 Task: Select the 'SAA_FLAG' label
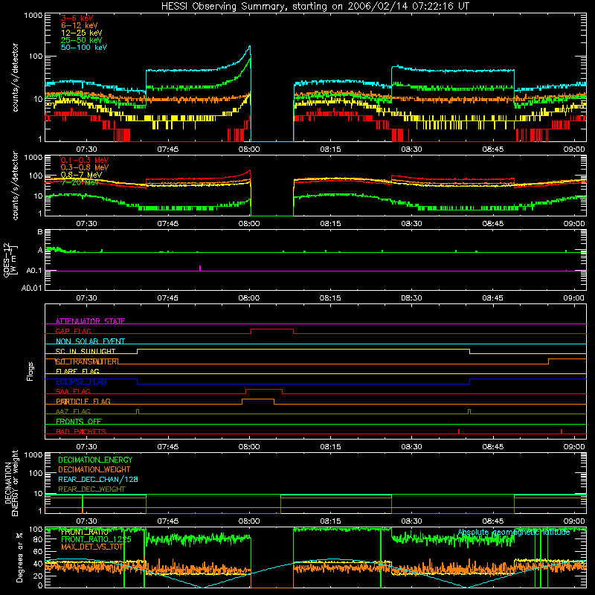coord(73,391)
